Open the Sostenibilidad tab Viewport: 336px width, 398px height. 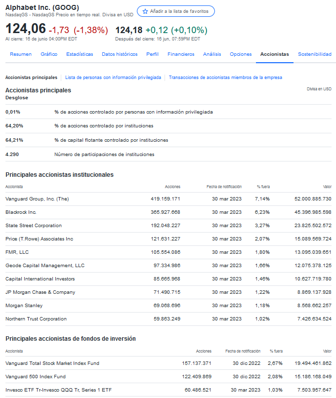click(315, 54)
